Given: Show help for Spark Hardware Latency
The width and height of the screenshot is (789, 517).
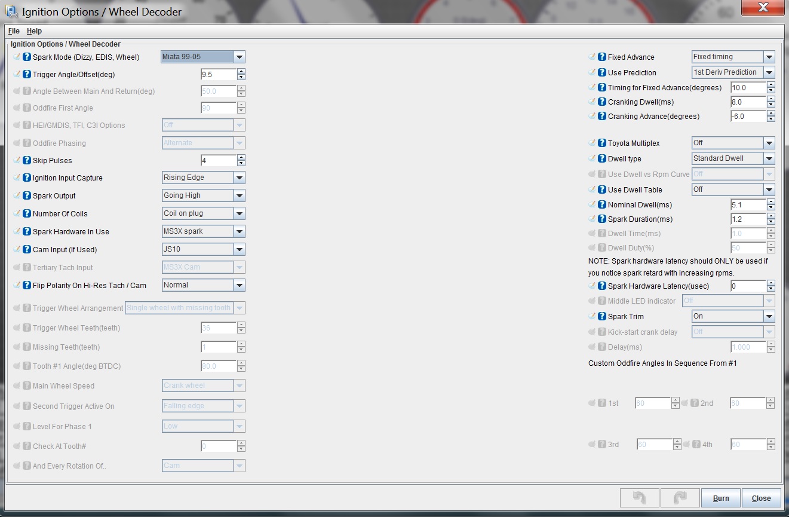Looking at the screenshot, I should tap(602, 286).
